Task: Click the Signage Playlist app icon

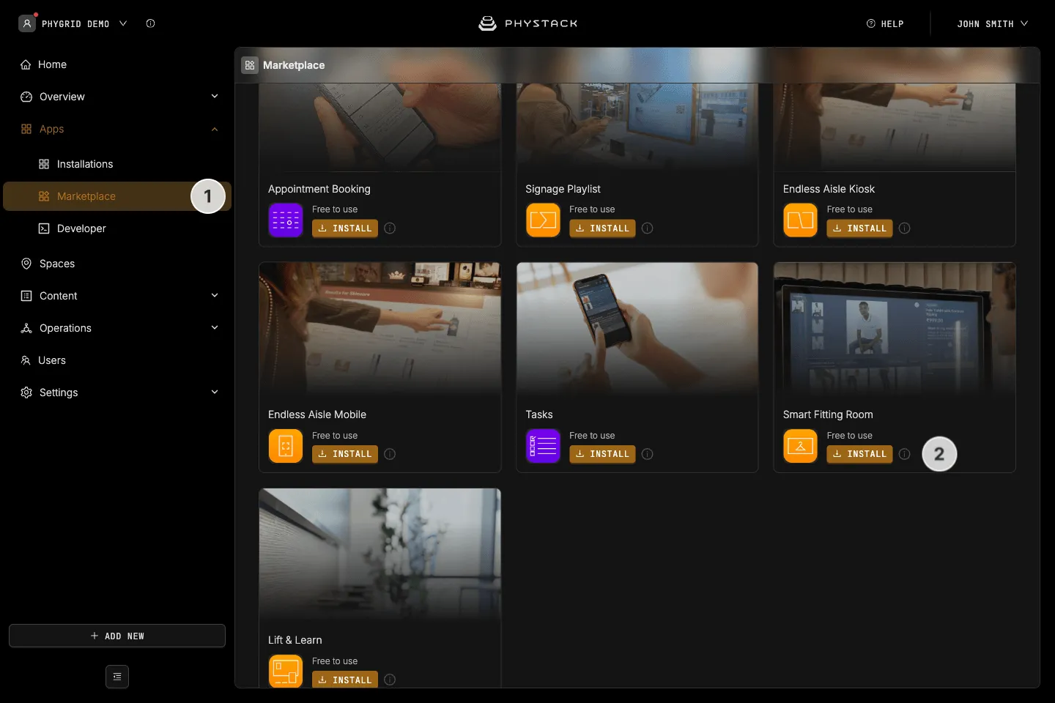Action: pos(543,220)
